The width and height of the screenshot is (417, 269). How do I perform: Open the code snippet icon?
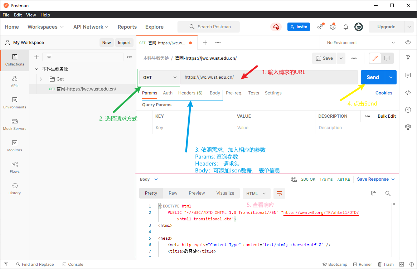(x=408, y=93)
